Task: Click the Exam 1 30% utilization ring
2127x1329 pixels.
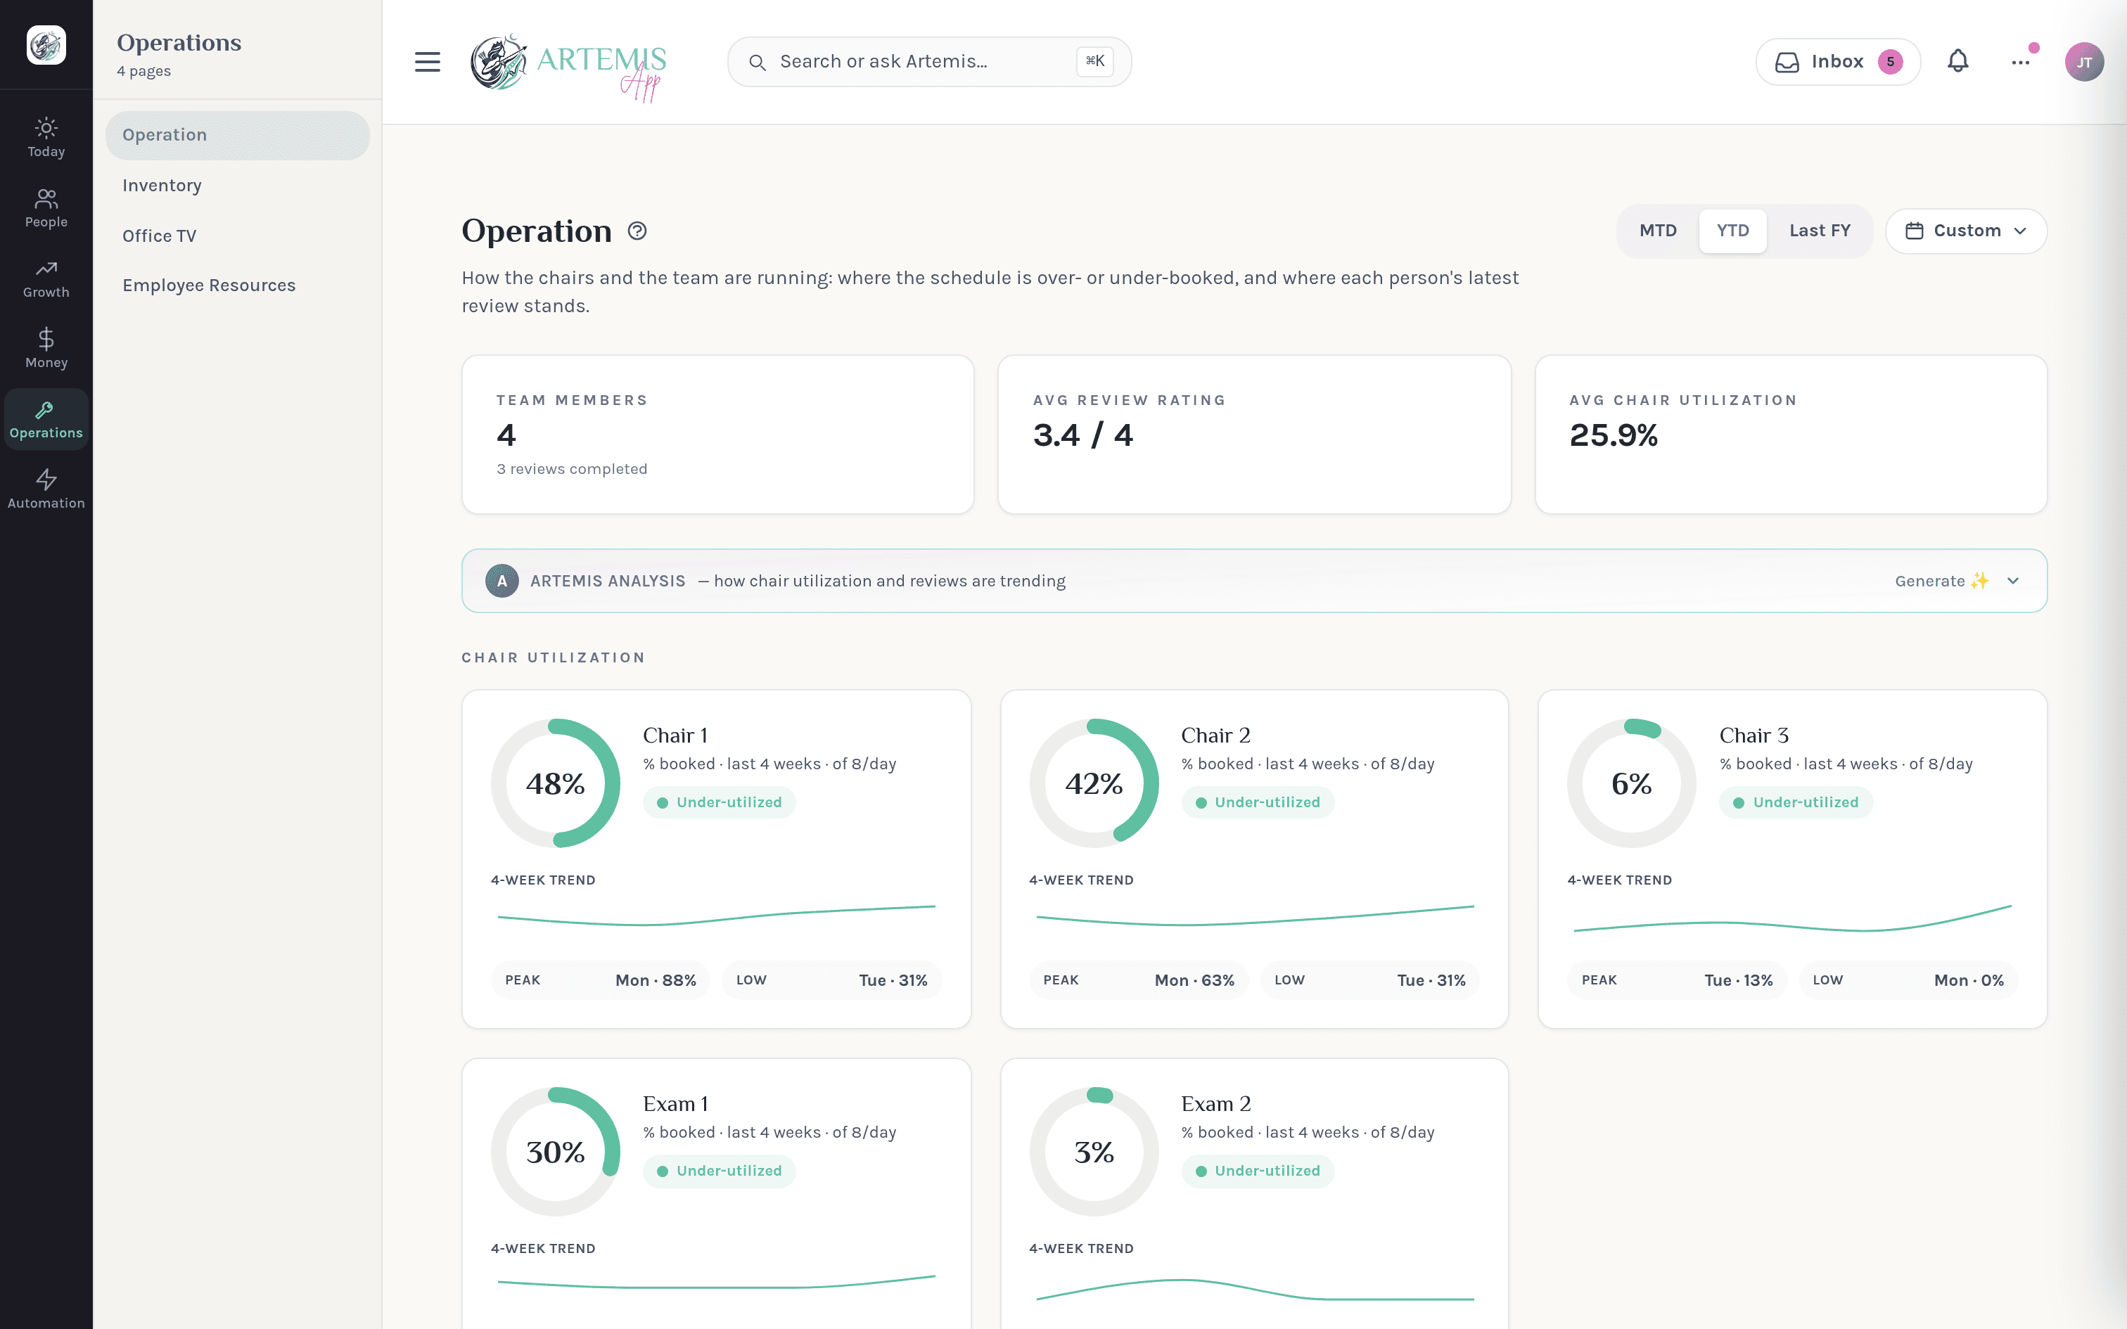Action: [x=556, y=1152]
